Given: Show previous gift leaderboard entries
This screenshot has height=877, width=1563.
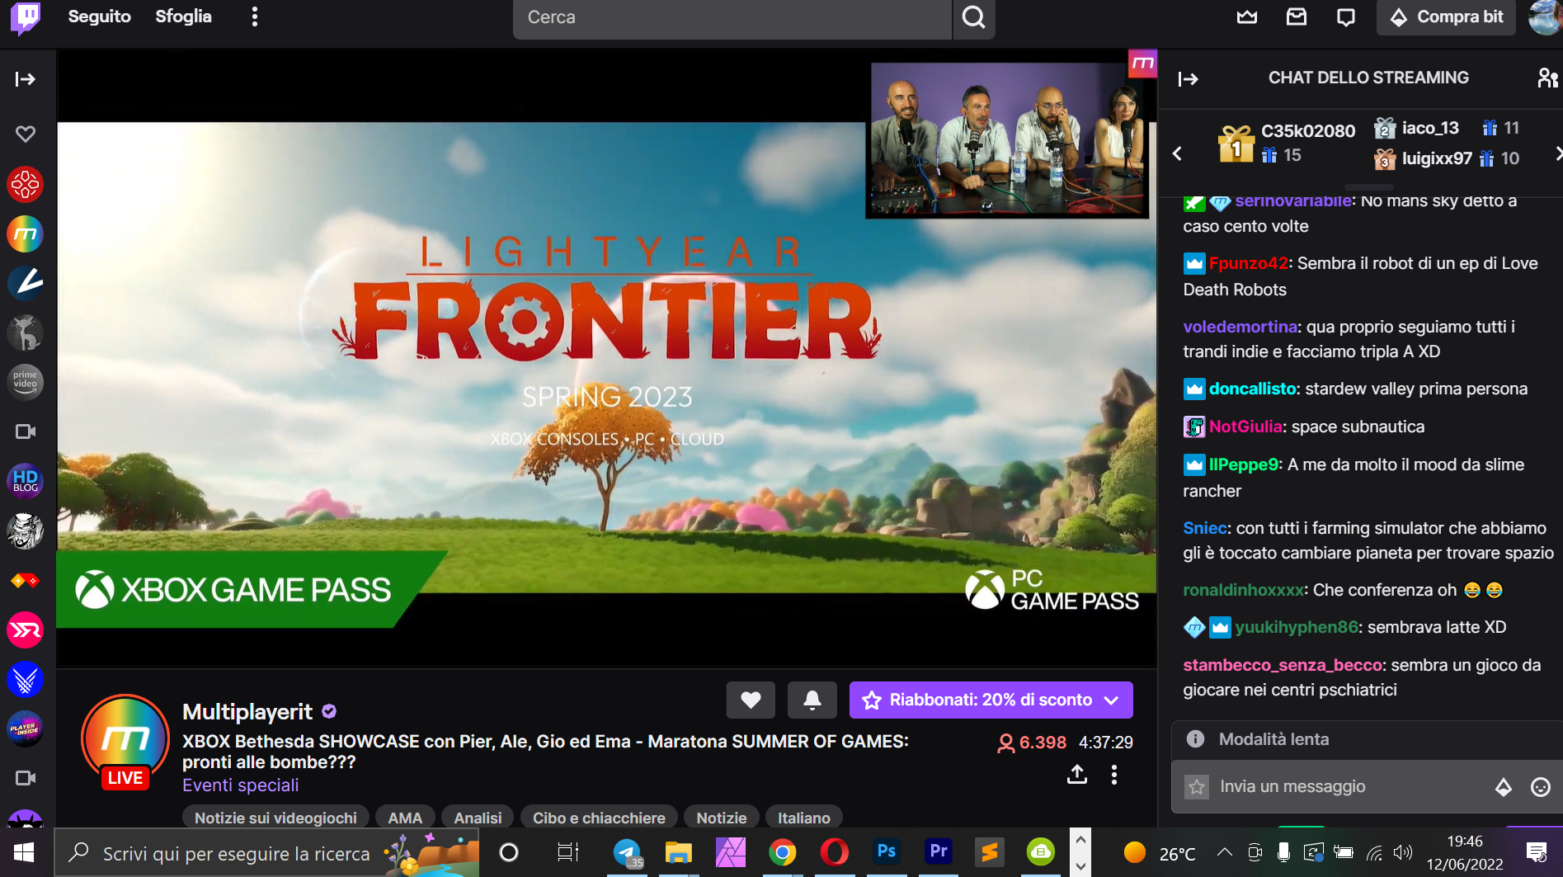Looking at the screenshot, I should coord(1177,153).
